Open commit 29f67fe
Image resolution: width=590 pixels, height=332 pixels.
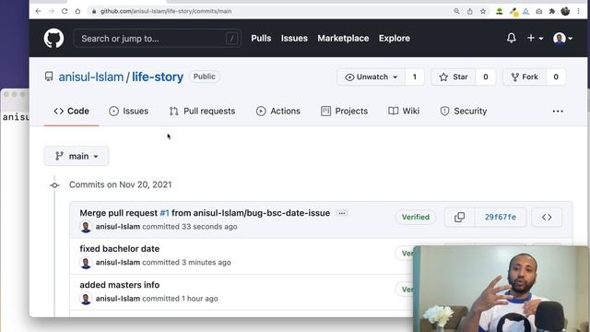(500, 218)
